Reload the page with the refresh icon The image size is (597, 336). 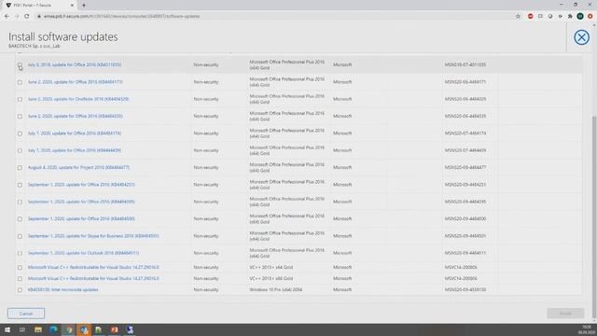[27, 17]
